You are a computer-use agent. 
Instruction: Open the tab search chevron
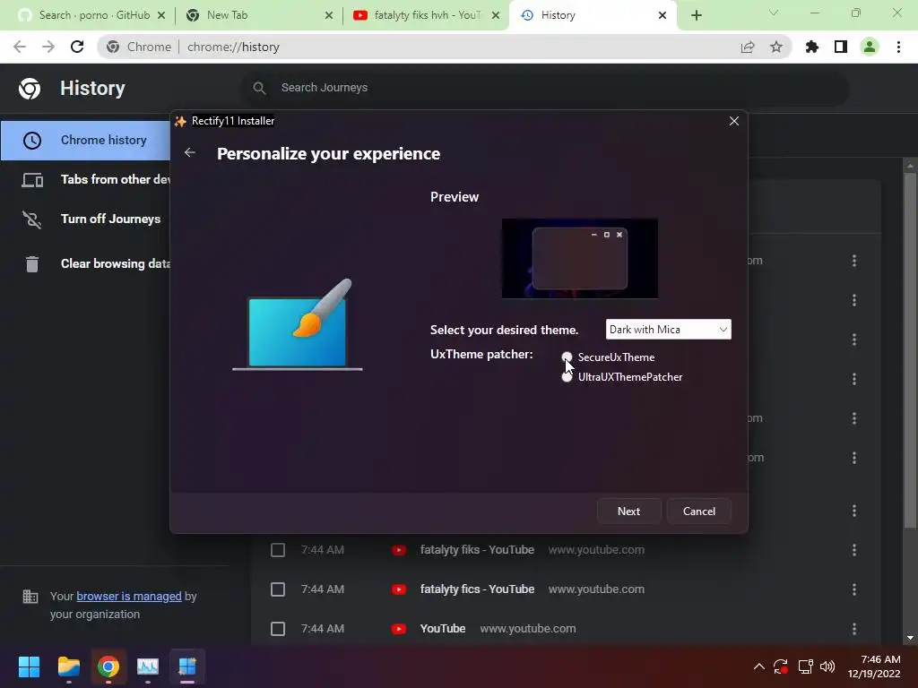(x=774, y=13)
